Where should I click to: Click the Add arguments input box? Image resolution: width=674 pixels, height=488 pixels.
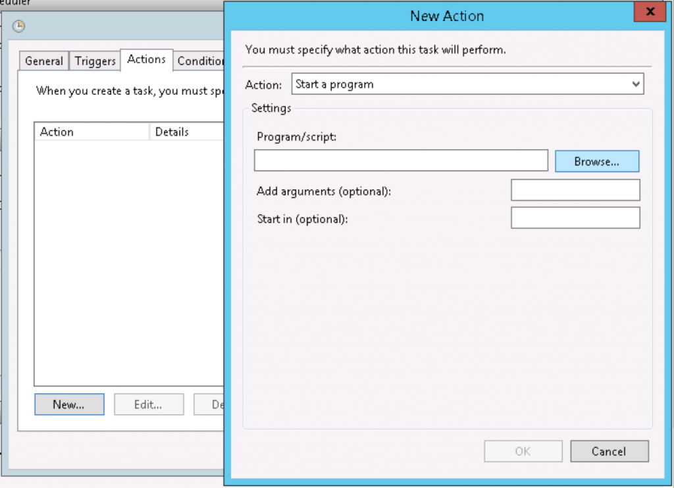click(575, 189)
